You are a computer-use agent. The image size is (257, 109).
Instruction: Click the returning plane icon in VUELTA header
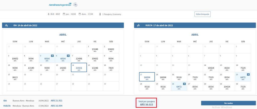coord(139,25)
